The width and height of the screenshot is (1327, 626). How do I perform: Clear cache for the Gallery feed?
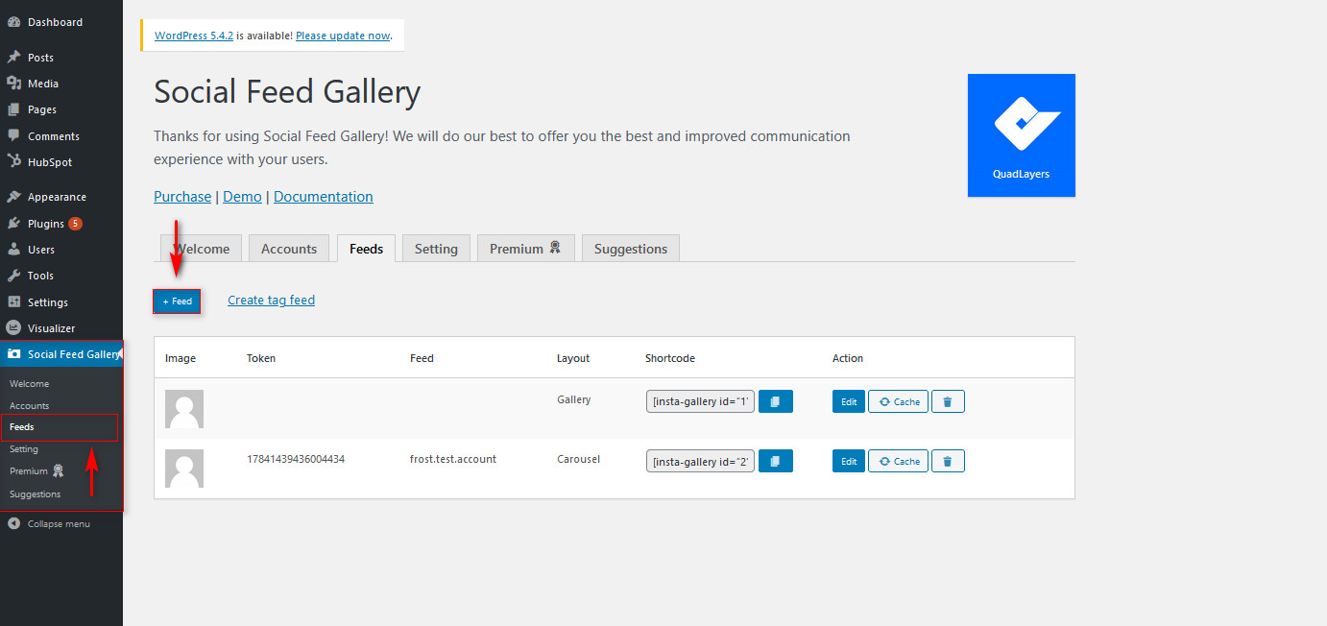tap(898, 401)
